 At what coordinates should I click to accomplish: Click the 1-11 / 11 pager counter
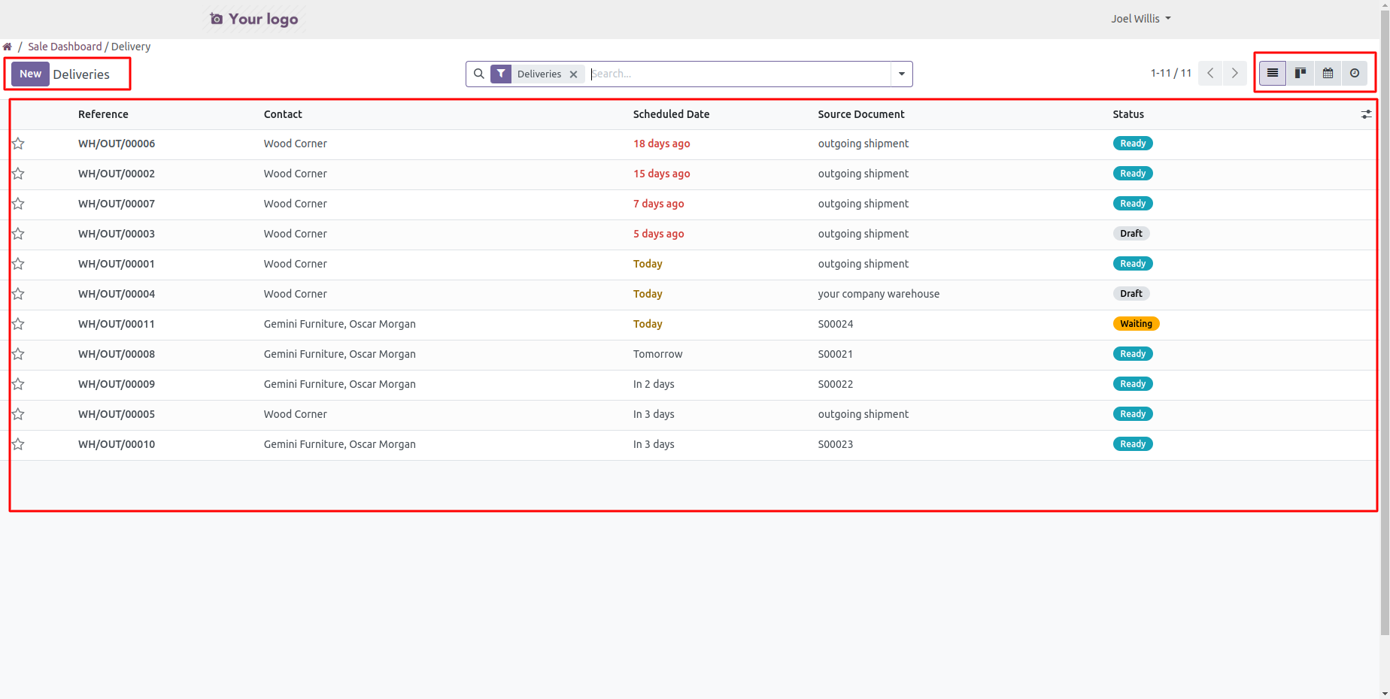pos(1171,73)
